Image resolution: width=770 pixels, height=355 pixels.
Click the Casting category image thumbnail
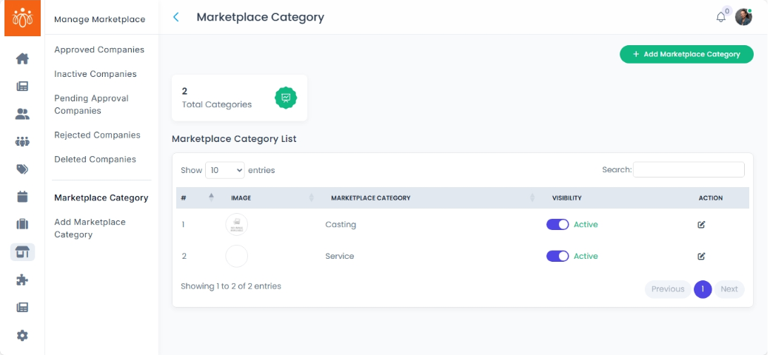coord(236,225)
